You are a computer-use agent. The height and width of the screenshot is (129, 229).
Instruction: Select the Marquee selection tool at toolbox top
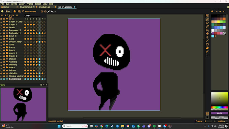click(207, 15)
